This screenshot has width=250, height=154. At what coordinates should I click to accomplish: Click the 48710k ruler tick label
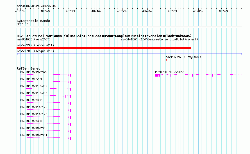(20, 11)
